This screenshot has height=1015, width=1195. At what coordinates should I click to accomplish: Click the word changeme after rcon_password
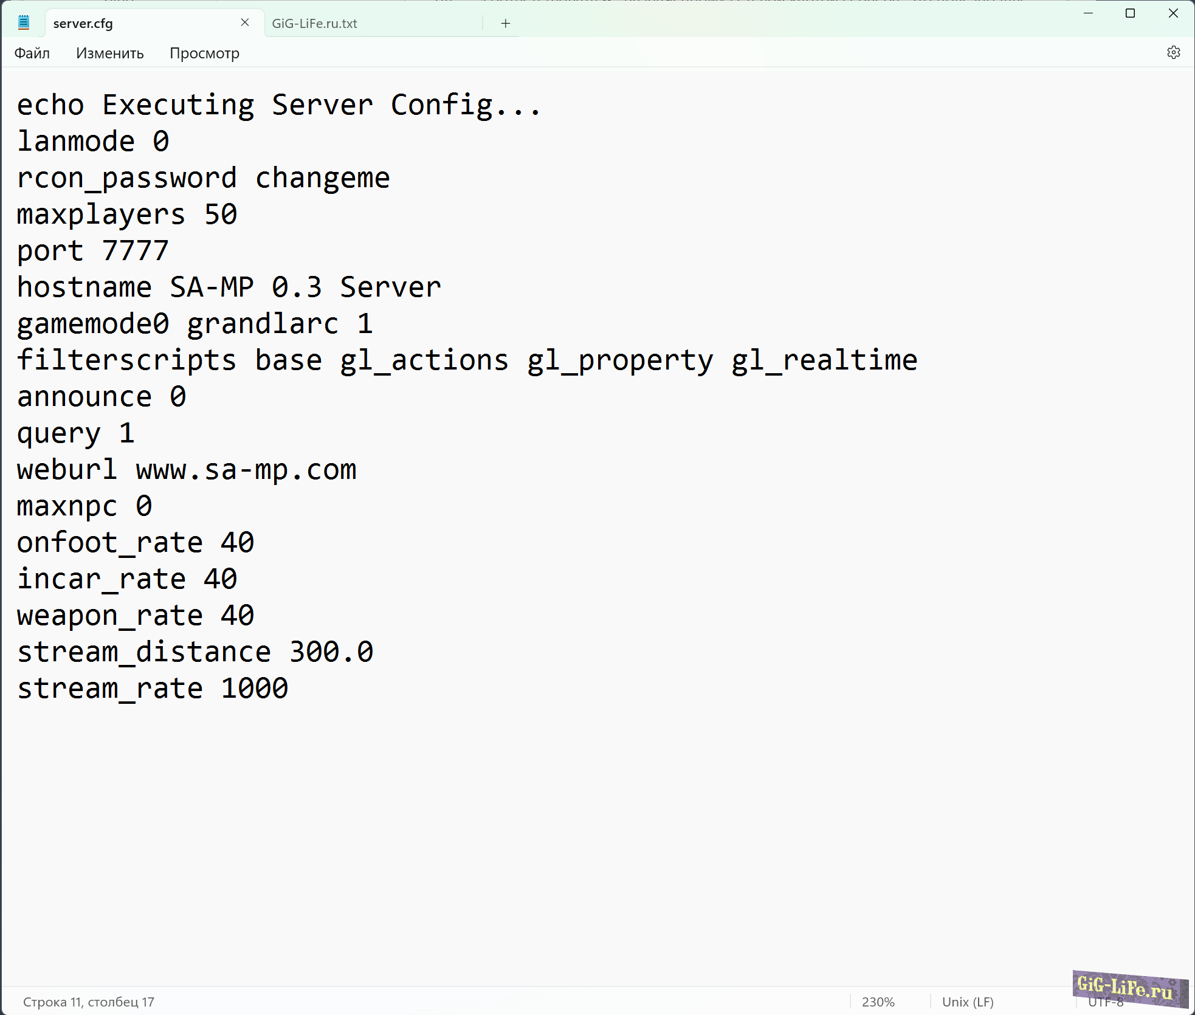click(x=322, y=177)
